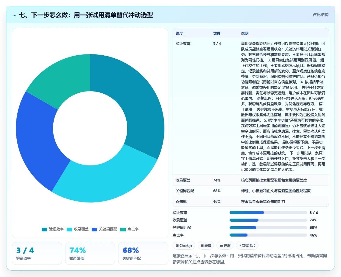
Task: Click the 表格 tag icon
Action: [202, 245]
